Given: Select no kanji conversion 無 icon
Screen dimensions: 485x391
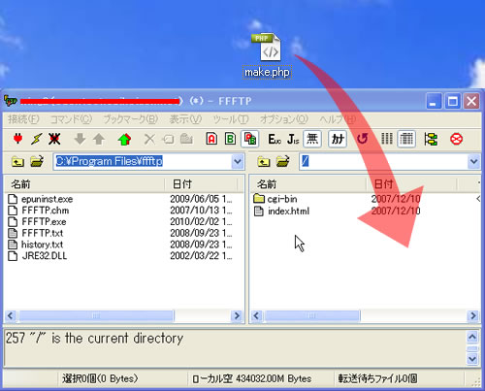Looking at the screenshot, I should [x=312, y=139].
